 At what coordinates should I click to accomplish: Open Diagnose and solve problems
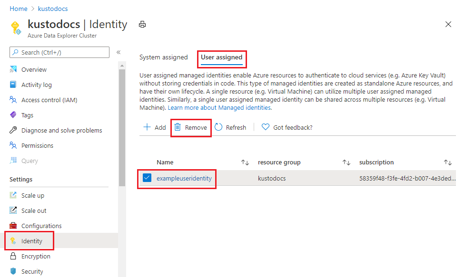coord(62,131)
